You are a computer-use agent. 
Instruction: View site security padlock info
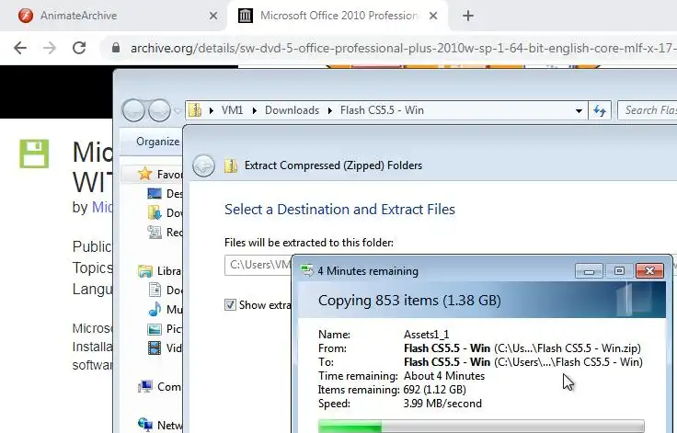coord(116,48)
